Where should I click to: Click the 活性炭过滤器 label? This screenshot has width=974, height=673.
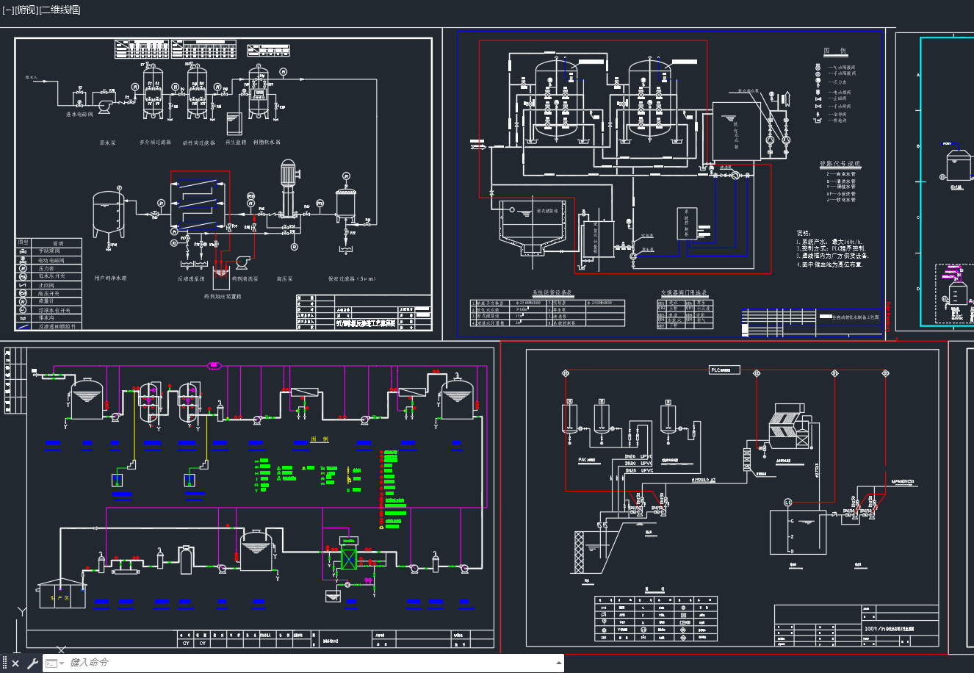(x=199, y=143)
